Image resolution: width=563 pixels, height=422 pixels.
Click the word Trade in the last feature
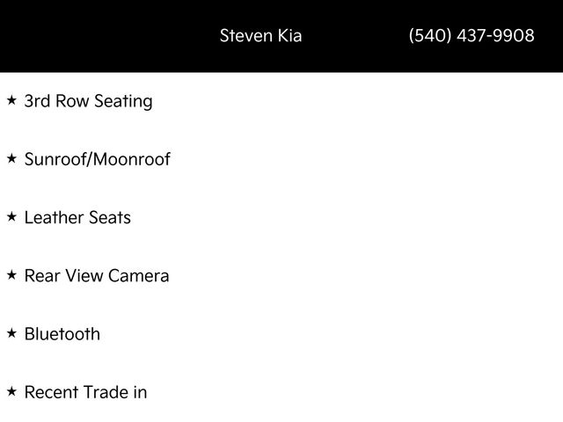tap(106, 392)
